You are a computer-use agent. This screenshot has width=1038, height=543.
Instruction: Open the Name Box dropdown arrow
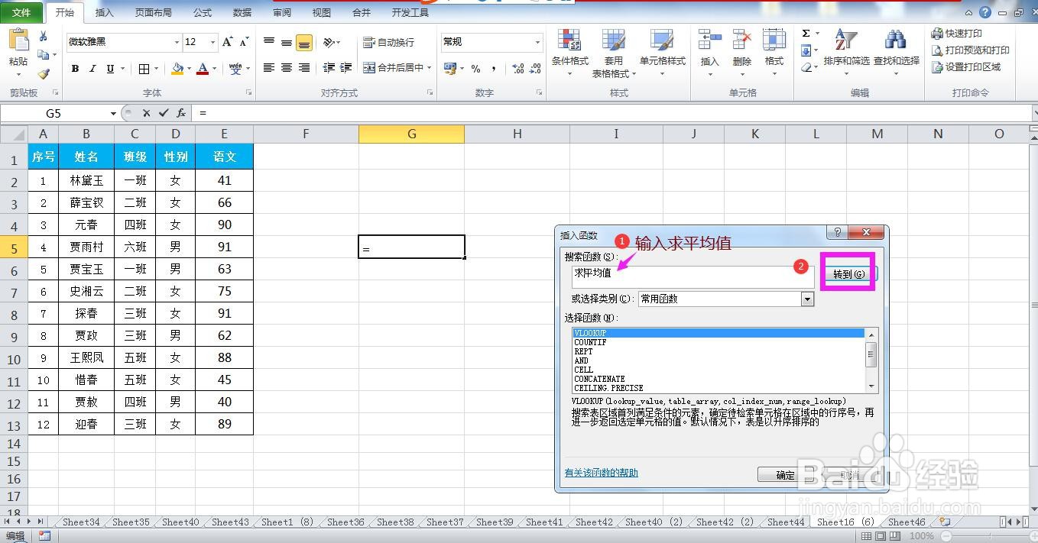point(113,113)
